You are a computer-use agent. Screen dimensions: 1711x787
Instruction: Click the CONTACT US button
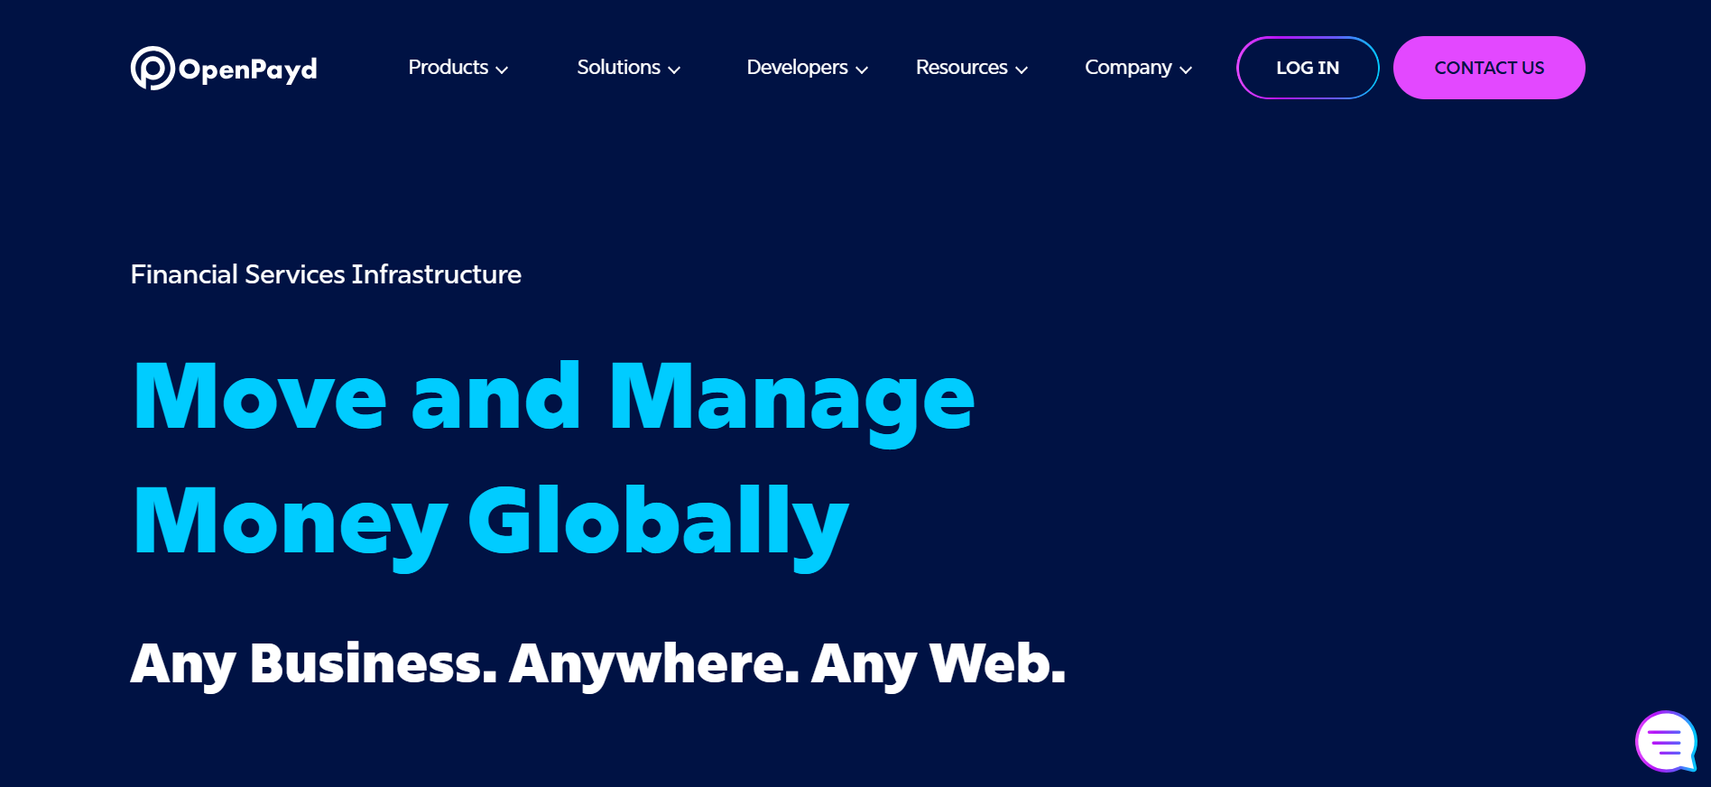click(1489, 68)
